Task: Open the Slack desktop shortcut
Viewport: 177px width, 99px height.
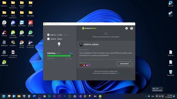Action: [x=4, y=23]
